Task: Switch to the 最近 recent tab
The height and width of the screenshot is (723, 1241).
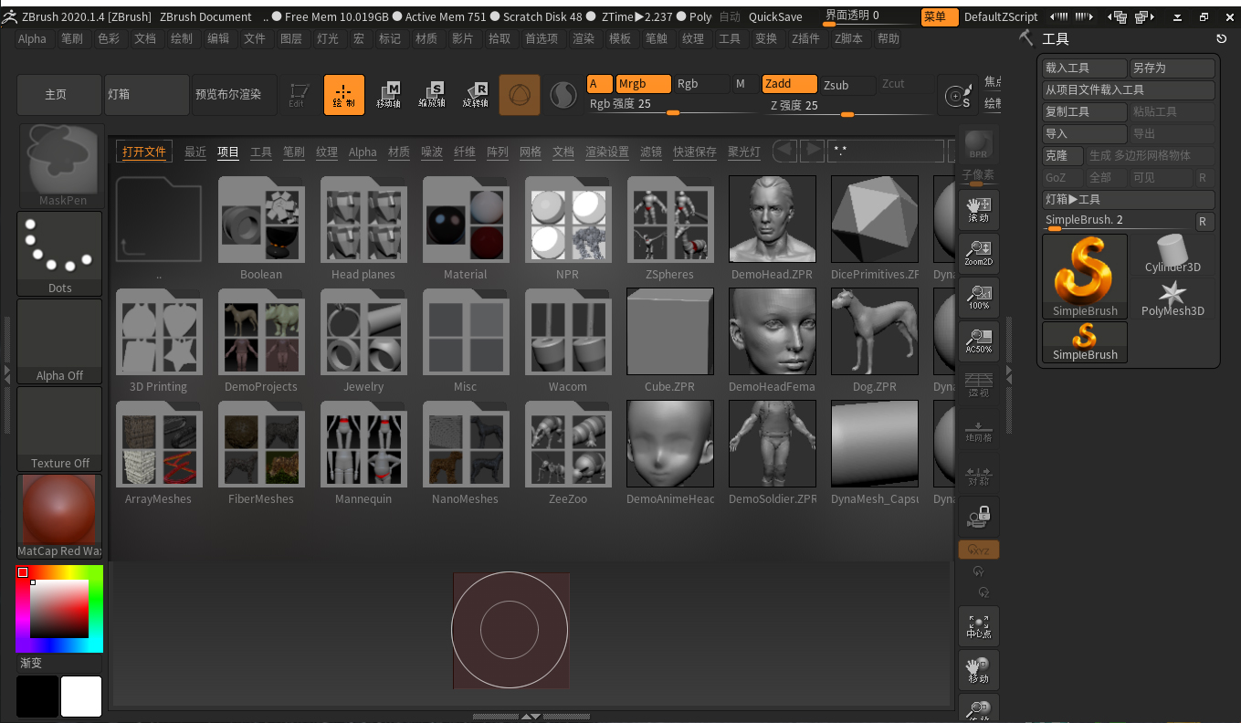Action: [195, 152]
